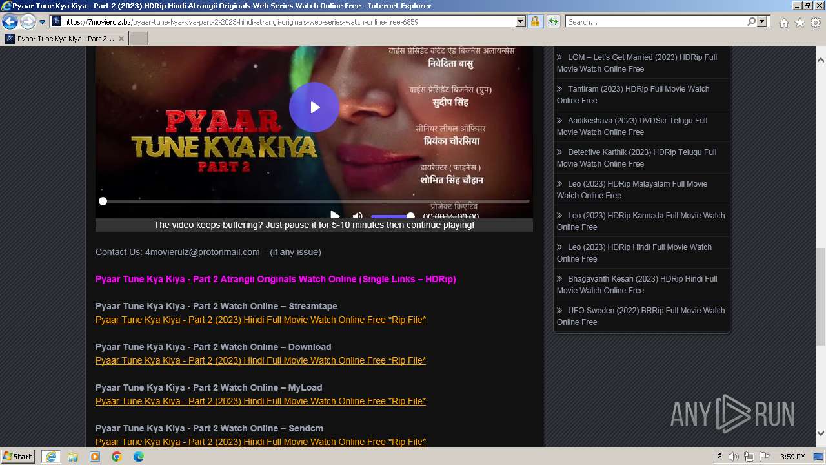This screenshot has height=465, width=826.
Task: Click the large purple play button
Action: 314,107
